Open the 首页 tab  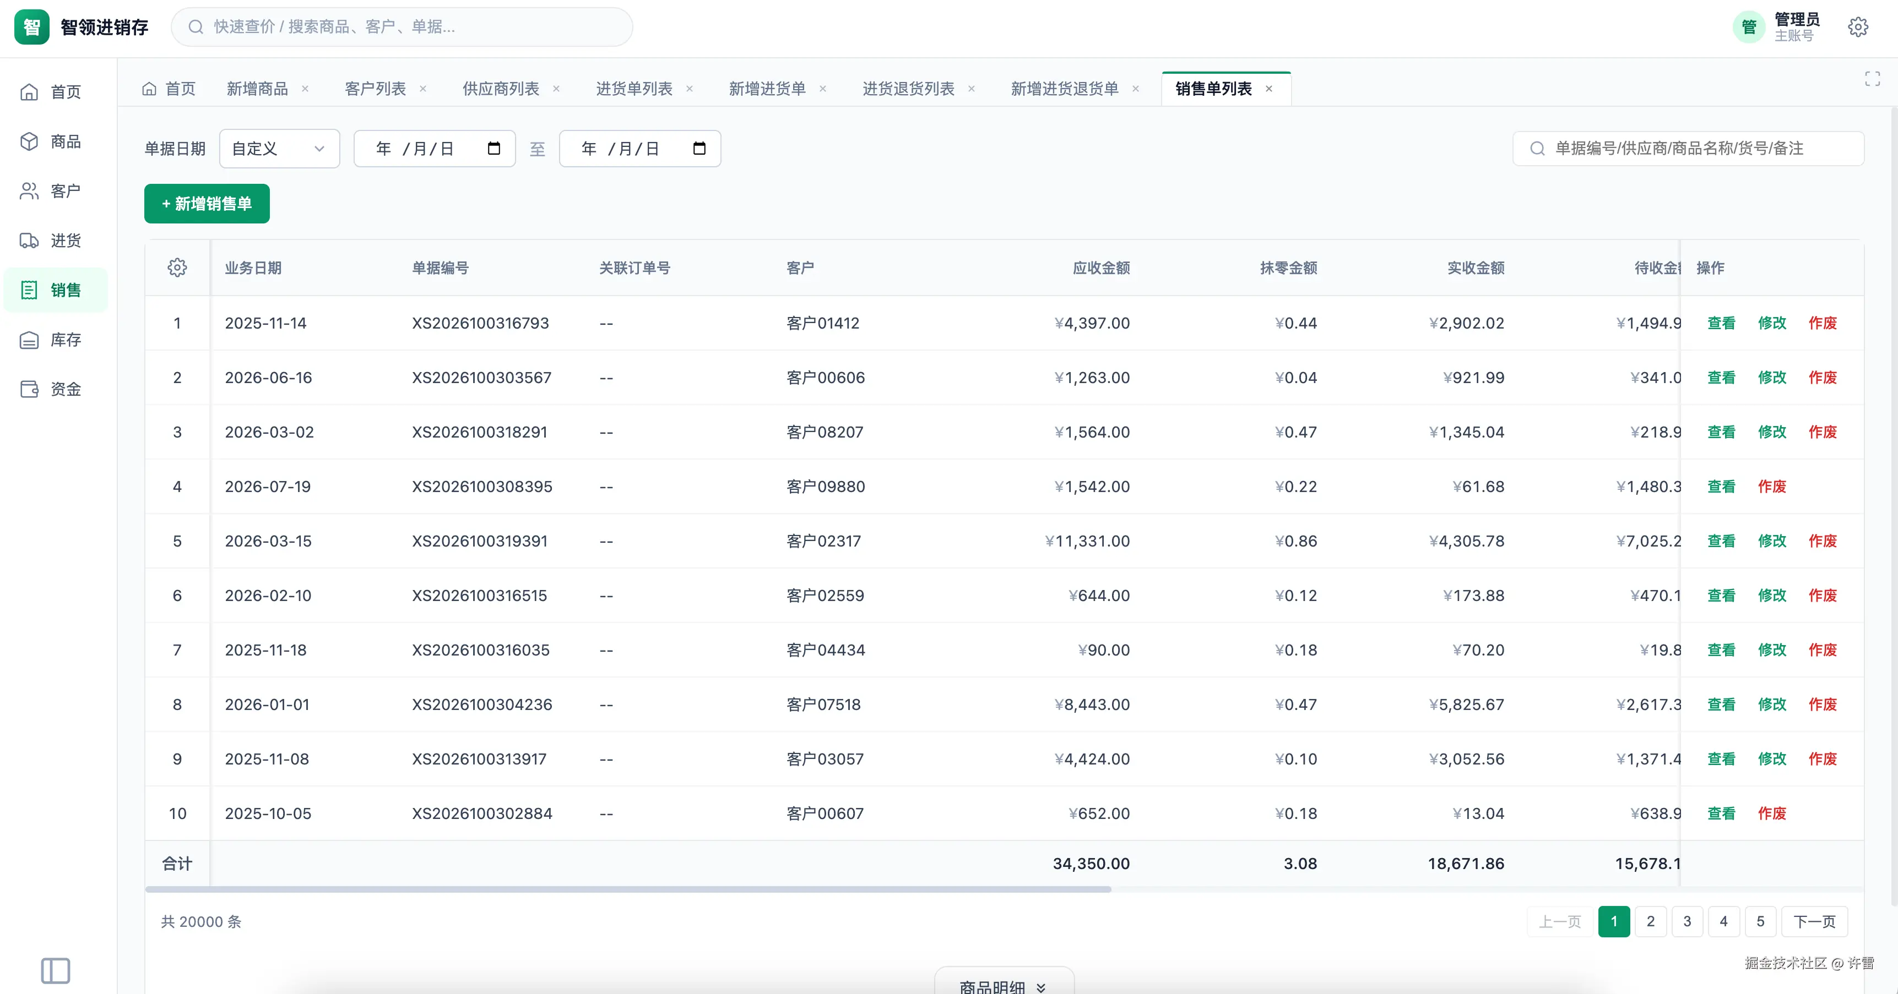169,89
